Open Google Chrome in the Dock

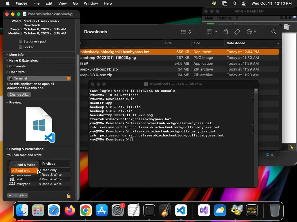coord(86,210)
